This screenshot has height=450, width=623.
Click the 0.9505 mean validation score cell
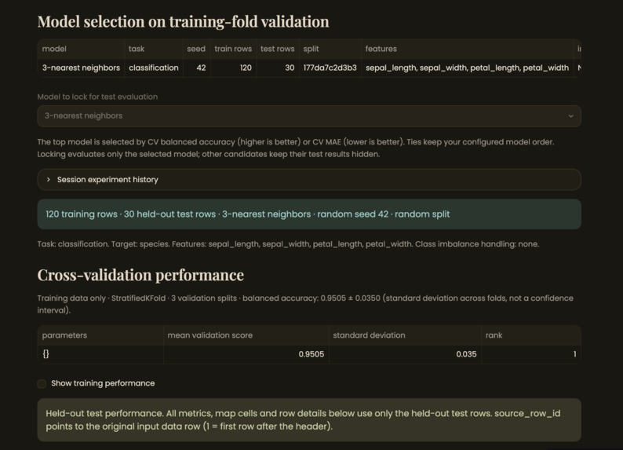tap(246, 354)
